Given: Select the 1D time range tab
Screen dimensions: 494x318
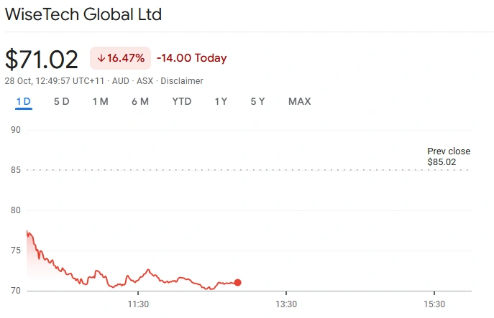Looking at the screenshot, I should coord(24,101).
